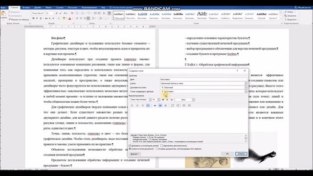Open the Format button menu in the dialog
The height and width of the screenshot is (176, 313).
pyautogui.click(x=135, y=154)
